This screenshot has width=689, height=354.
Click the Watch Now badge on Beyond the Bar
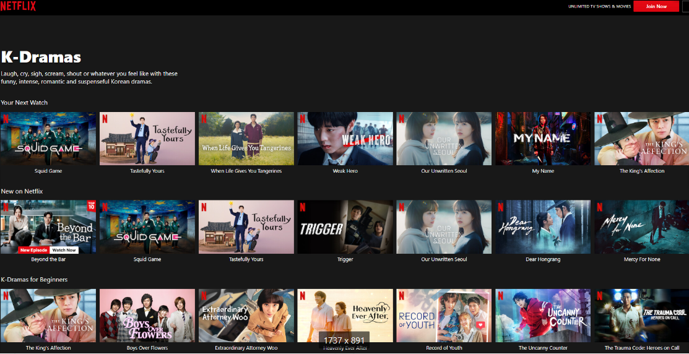click(x=64, y=250)
